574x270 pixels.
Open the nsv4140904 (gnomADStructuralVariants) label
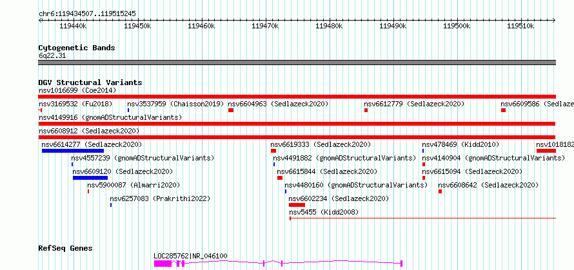point(493,158)
